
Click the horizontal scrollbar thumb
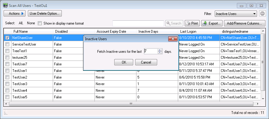(131, 104)
